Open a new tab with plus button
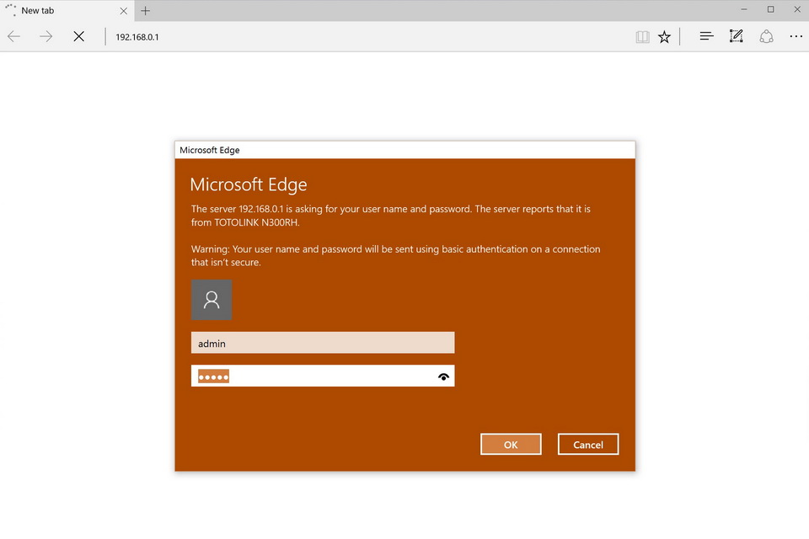809x539 pixels. [146, 11]
